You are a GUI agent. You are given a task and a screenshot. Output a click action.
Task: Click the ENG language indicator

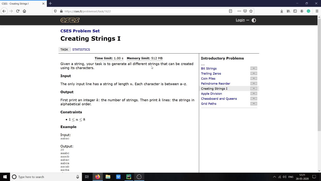291,177
